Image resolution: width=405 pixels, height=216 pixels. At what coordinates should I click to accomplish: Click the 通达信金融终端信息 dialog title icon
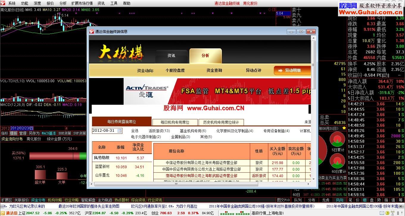pos(92,31)
